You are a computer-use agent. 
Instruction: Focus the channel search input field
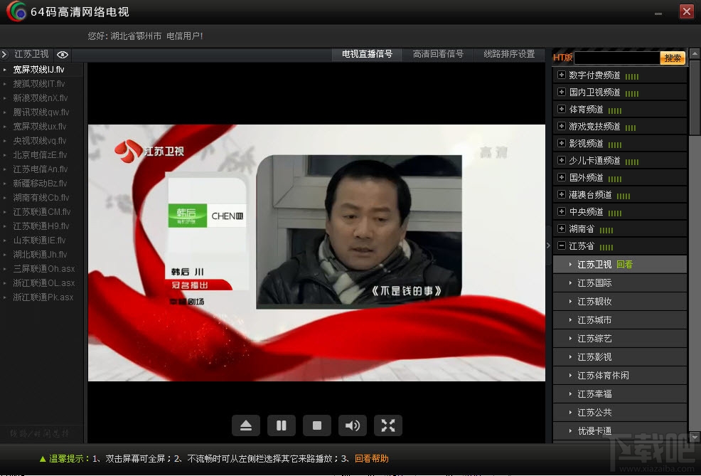click(x=617, y=58)
